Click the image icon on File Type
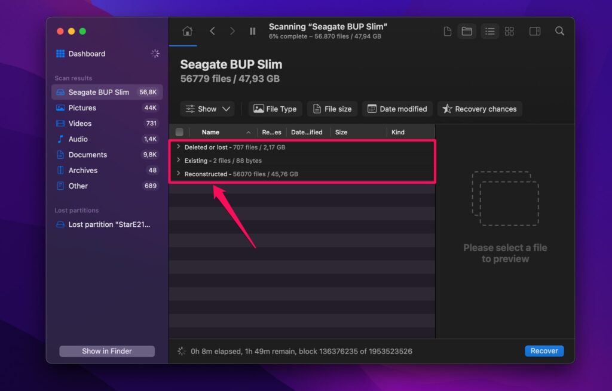612x391 pixels. pyautogui.click(x=258, y=109)
